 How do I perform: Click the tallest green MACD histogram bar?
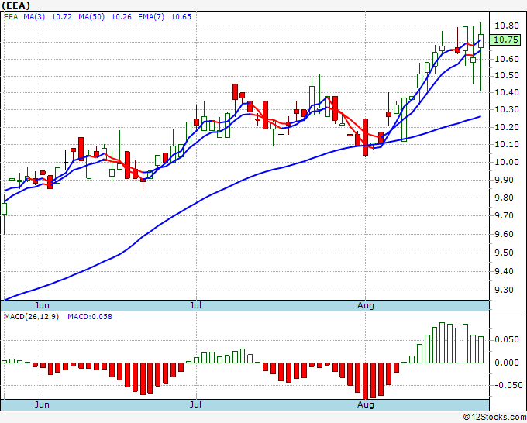click(442, 342)
